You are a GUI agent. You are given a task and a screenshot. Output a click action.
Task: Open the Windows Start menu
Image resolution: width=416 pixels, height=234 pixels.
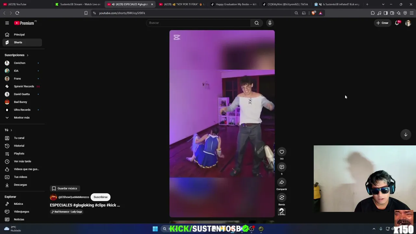tap(155, 229)
